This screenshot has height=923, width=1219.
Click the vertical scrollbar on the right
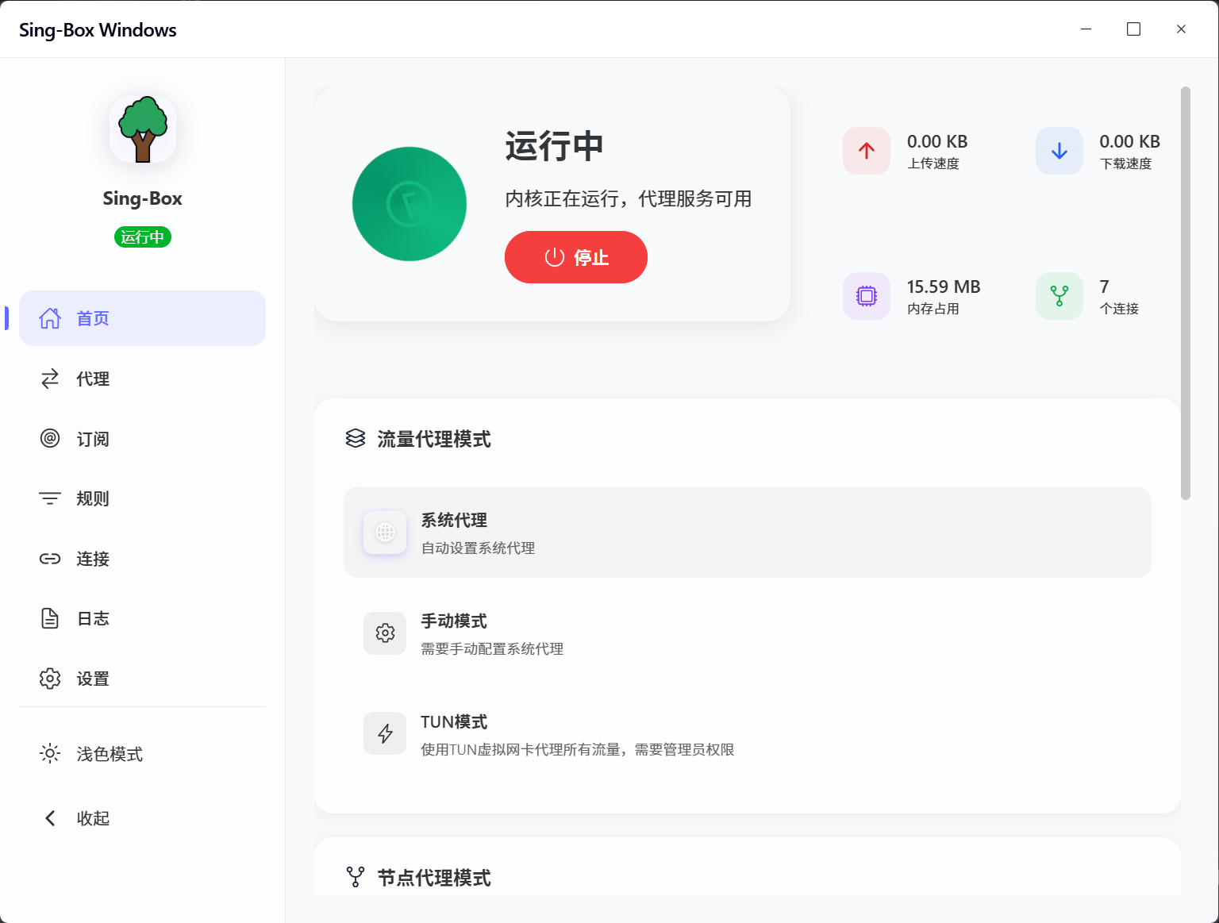point(1186,294)
